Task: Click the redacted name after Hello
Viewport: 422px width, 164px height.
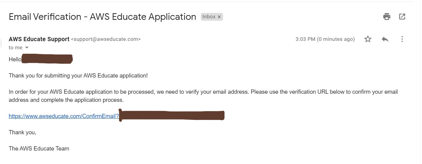Action: coord(47,59)
